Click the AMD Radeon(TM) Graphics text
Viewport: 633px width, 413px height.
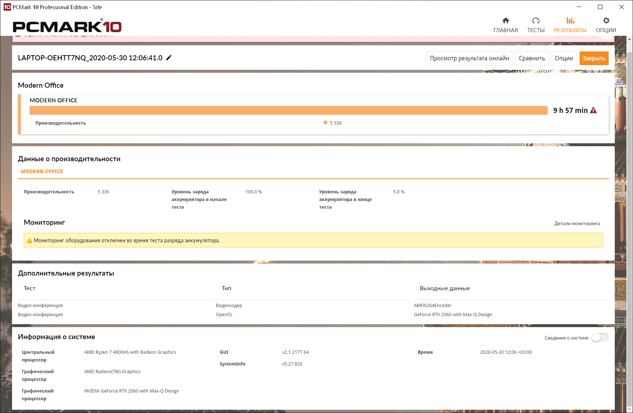(112, 372)
